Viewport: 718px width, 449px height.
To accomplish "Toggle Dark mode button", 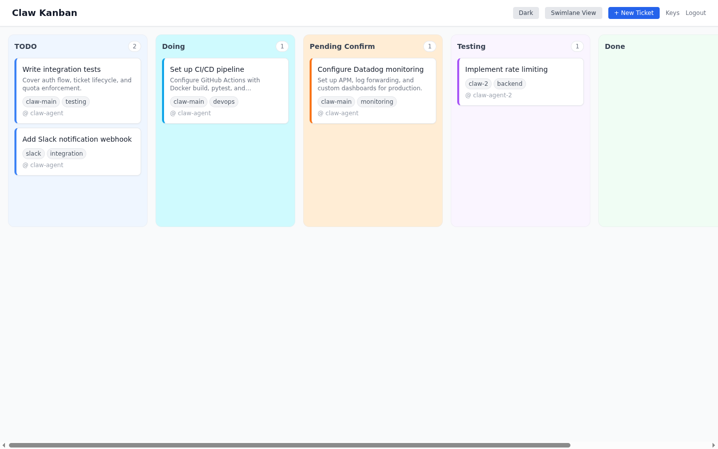I will (x=526, y=13).
